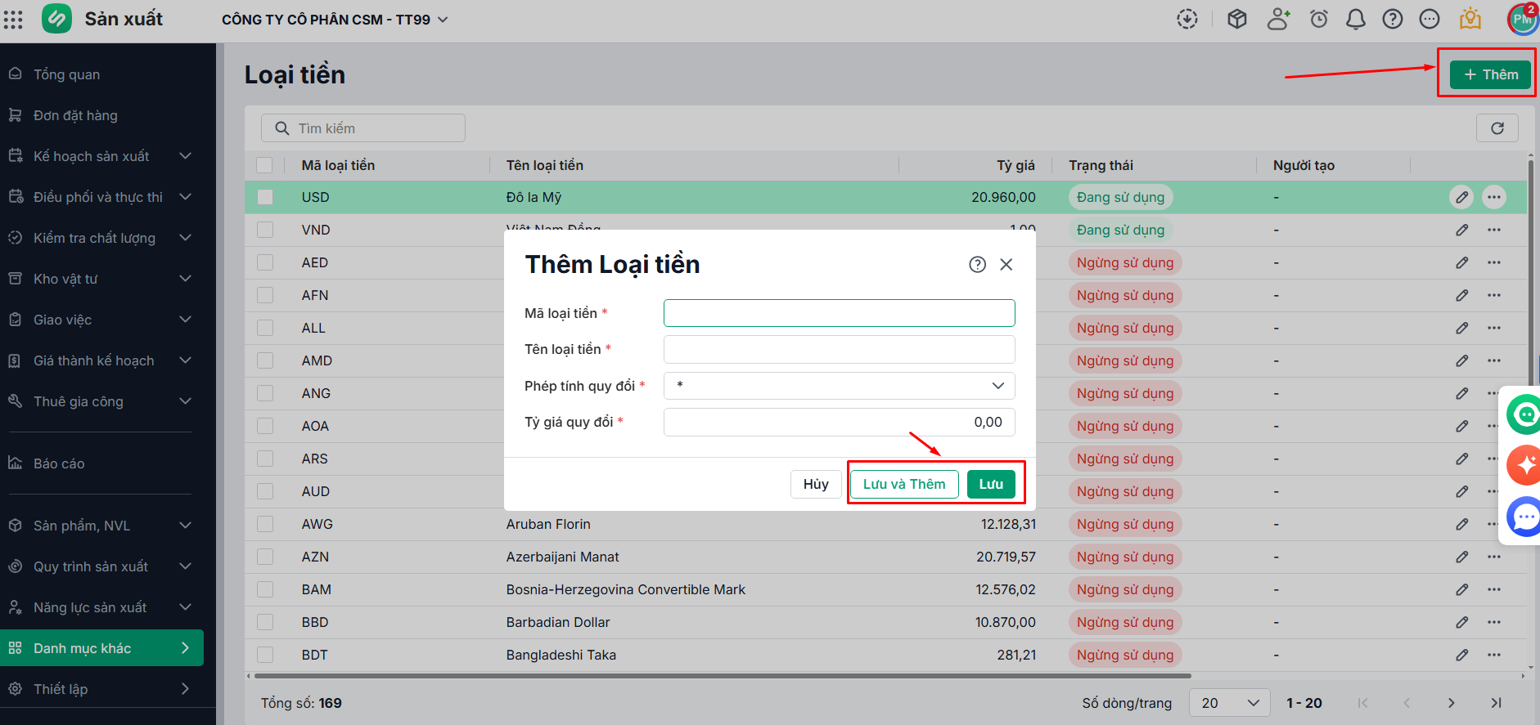The image size is (1540, 725).
Task: Click the Lưu button
Action: [x=991, y=484]
